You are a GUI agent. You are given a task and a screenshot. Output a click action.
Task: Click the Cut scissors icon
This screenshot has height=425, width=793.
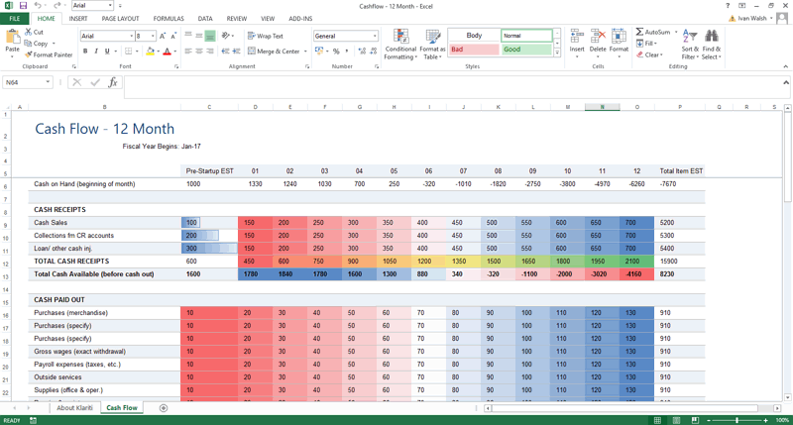pyautogui.click(x=29, y=32)
